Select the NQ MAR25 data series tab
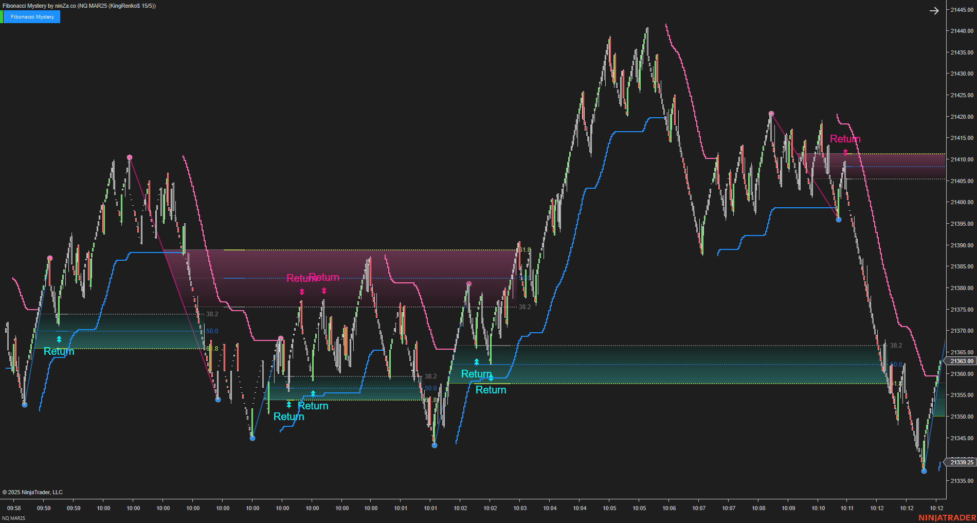This screenshot has height=523, width=977. pyautogui.click(x=13, y=519)
